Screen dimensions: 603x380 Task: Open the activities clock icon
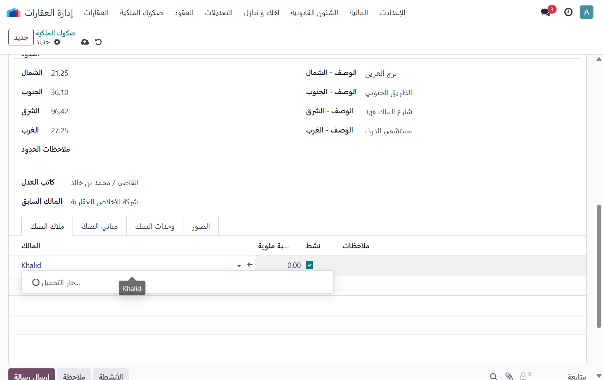[568, 12]
